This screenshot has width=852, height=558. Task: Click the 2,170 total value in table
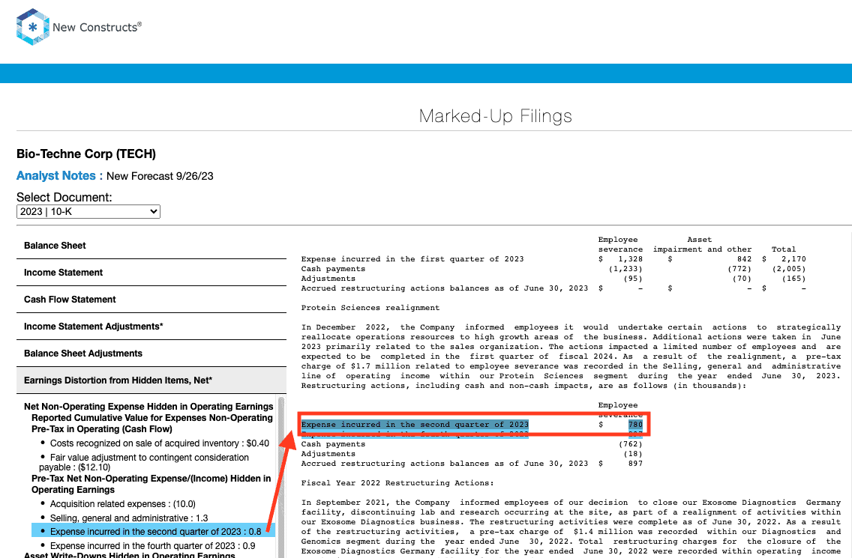(x=793, y=259)
